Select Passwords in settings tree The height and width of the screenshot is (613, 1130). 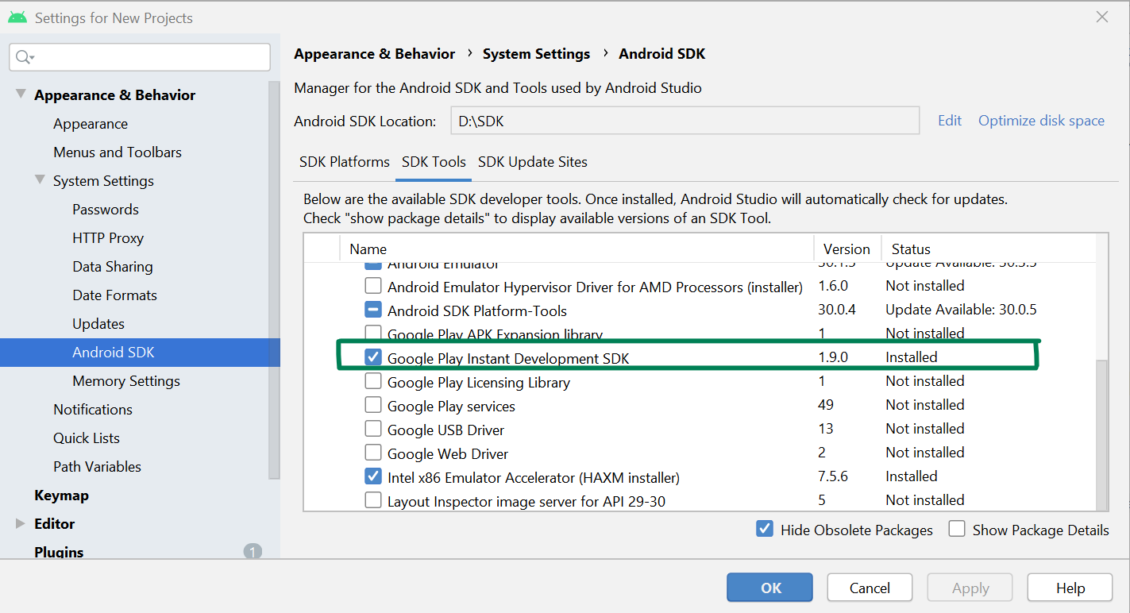pos(106,210)
